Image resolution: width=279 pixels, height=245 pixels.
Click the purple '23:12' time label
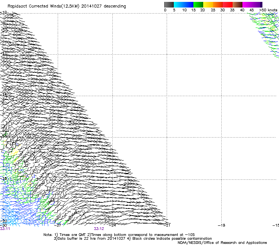pos(99,229)
